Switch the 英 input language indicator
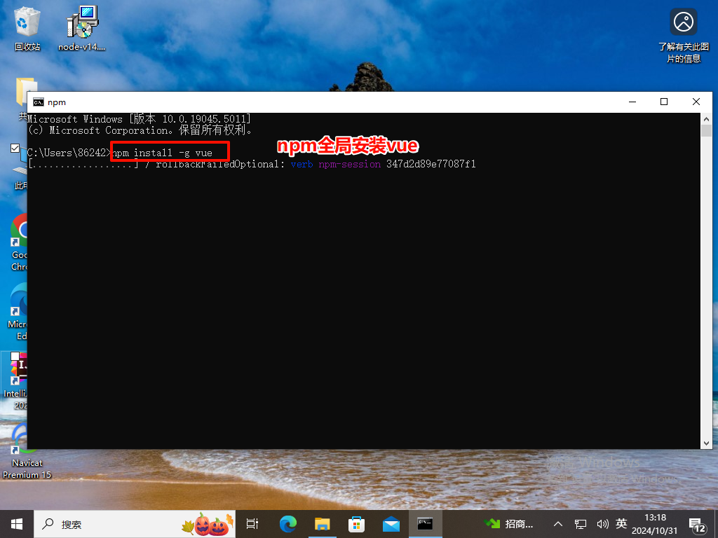 pos(621,523)
